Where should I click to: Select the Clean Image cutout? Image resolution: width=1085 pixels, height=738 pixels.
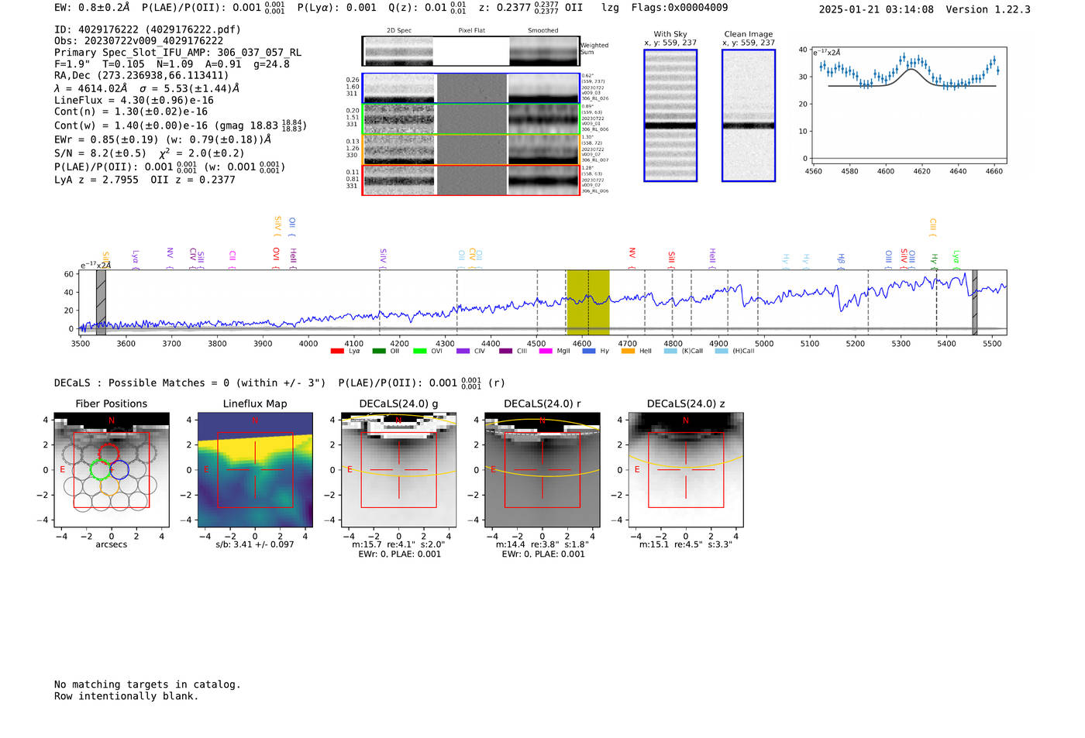(x=749, y=115)
